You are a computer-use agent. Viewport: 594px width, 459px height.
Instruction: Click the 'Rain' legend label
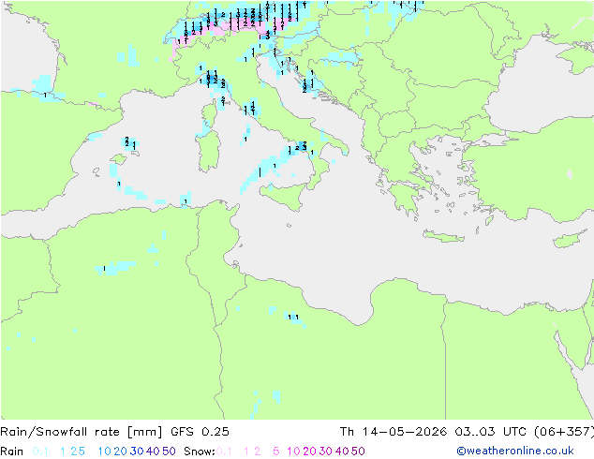(x=12, y=452)
